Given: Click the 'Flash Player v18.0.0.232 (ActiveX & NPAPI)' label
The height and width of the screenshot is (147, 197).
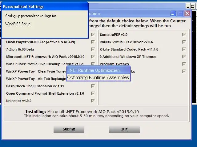Looking at the screenshot, I should click(x=41, y=42).
